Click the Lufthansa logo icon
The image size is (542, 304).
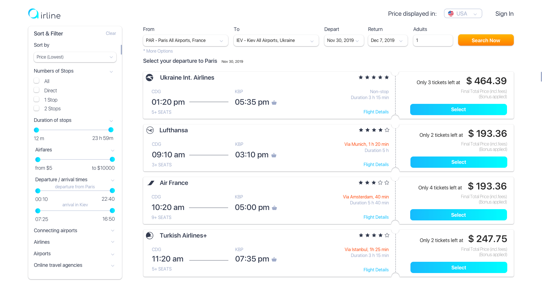(150, 130)
